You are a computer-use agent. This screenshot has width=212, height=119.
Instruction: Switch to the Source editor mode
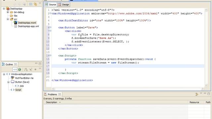click(50, 5)
